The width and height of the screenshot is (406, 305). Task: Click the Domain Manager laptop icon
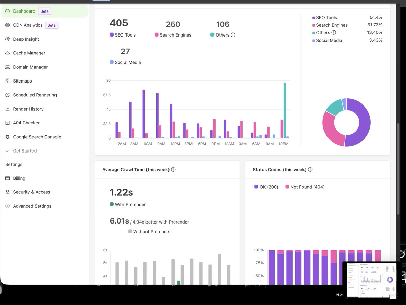[8, 67]
